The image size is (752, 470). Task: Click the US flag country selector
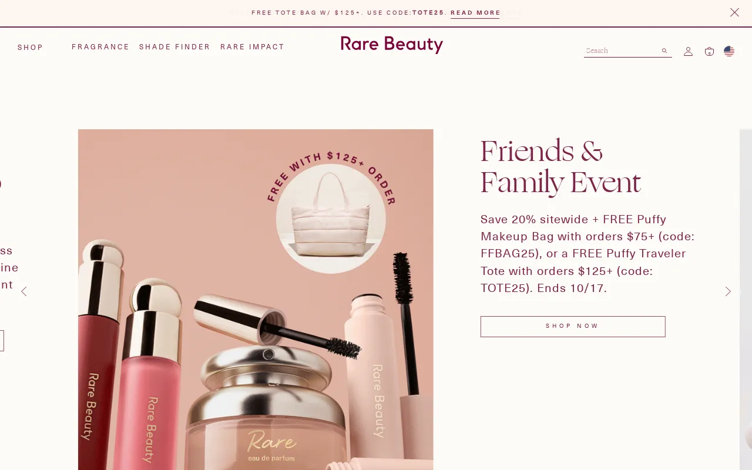[x=729, y=51]
